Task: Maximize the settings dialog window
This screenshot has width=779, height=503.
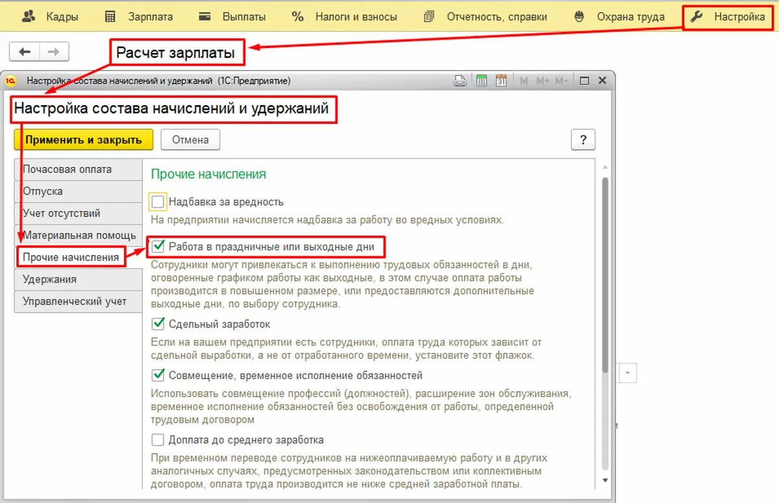Action: click(584, 81)
